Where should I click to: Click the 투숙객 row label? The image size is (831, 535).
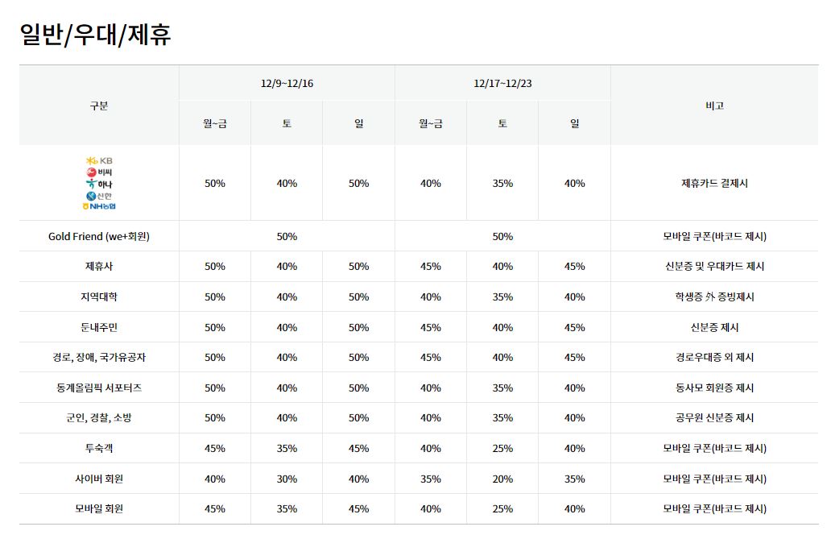99,448
